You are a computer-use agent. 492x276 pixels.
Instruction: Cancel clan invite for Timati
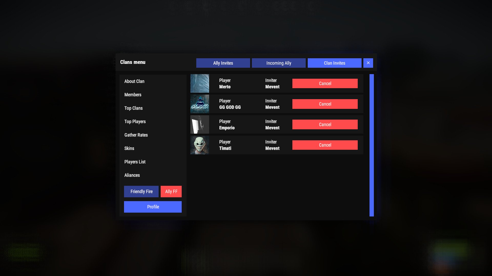click(x=325, y=145)
